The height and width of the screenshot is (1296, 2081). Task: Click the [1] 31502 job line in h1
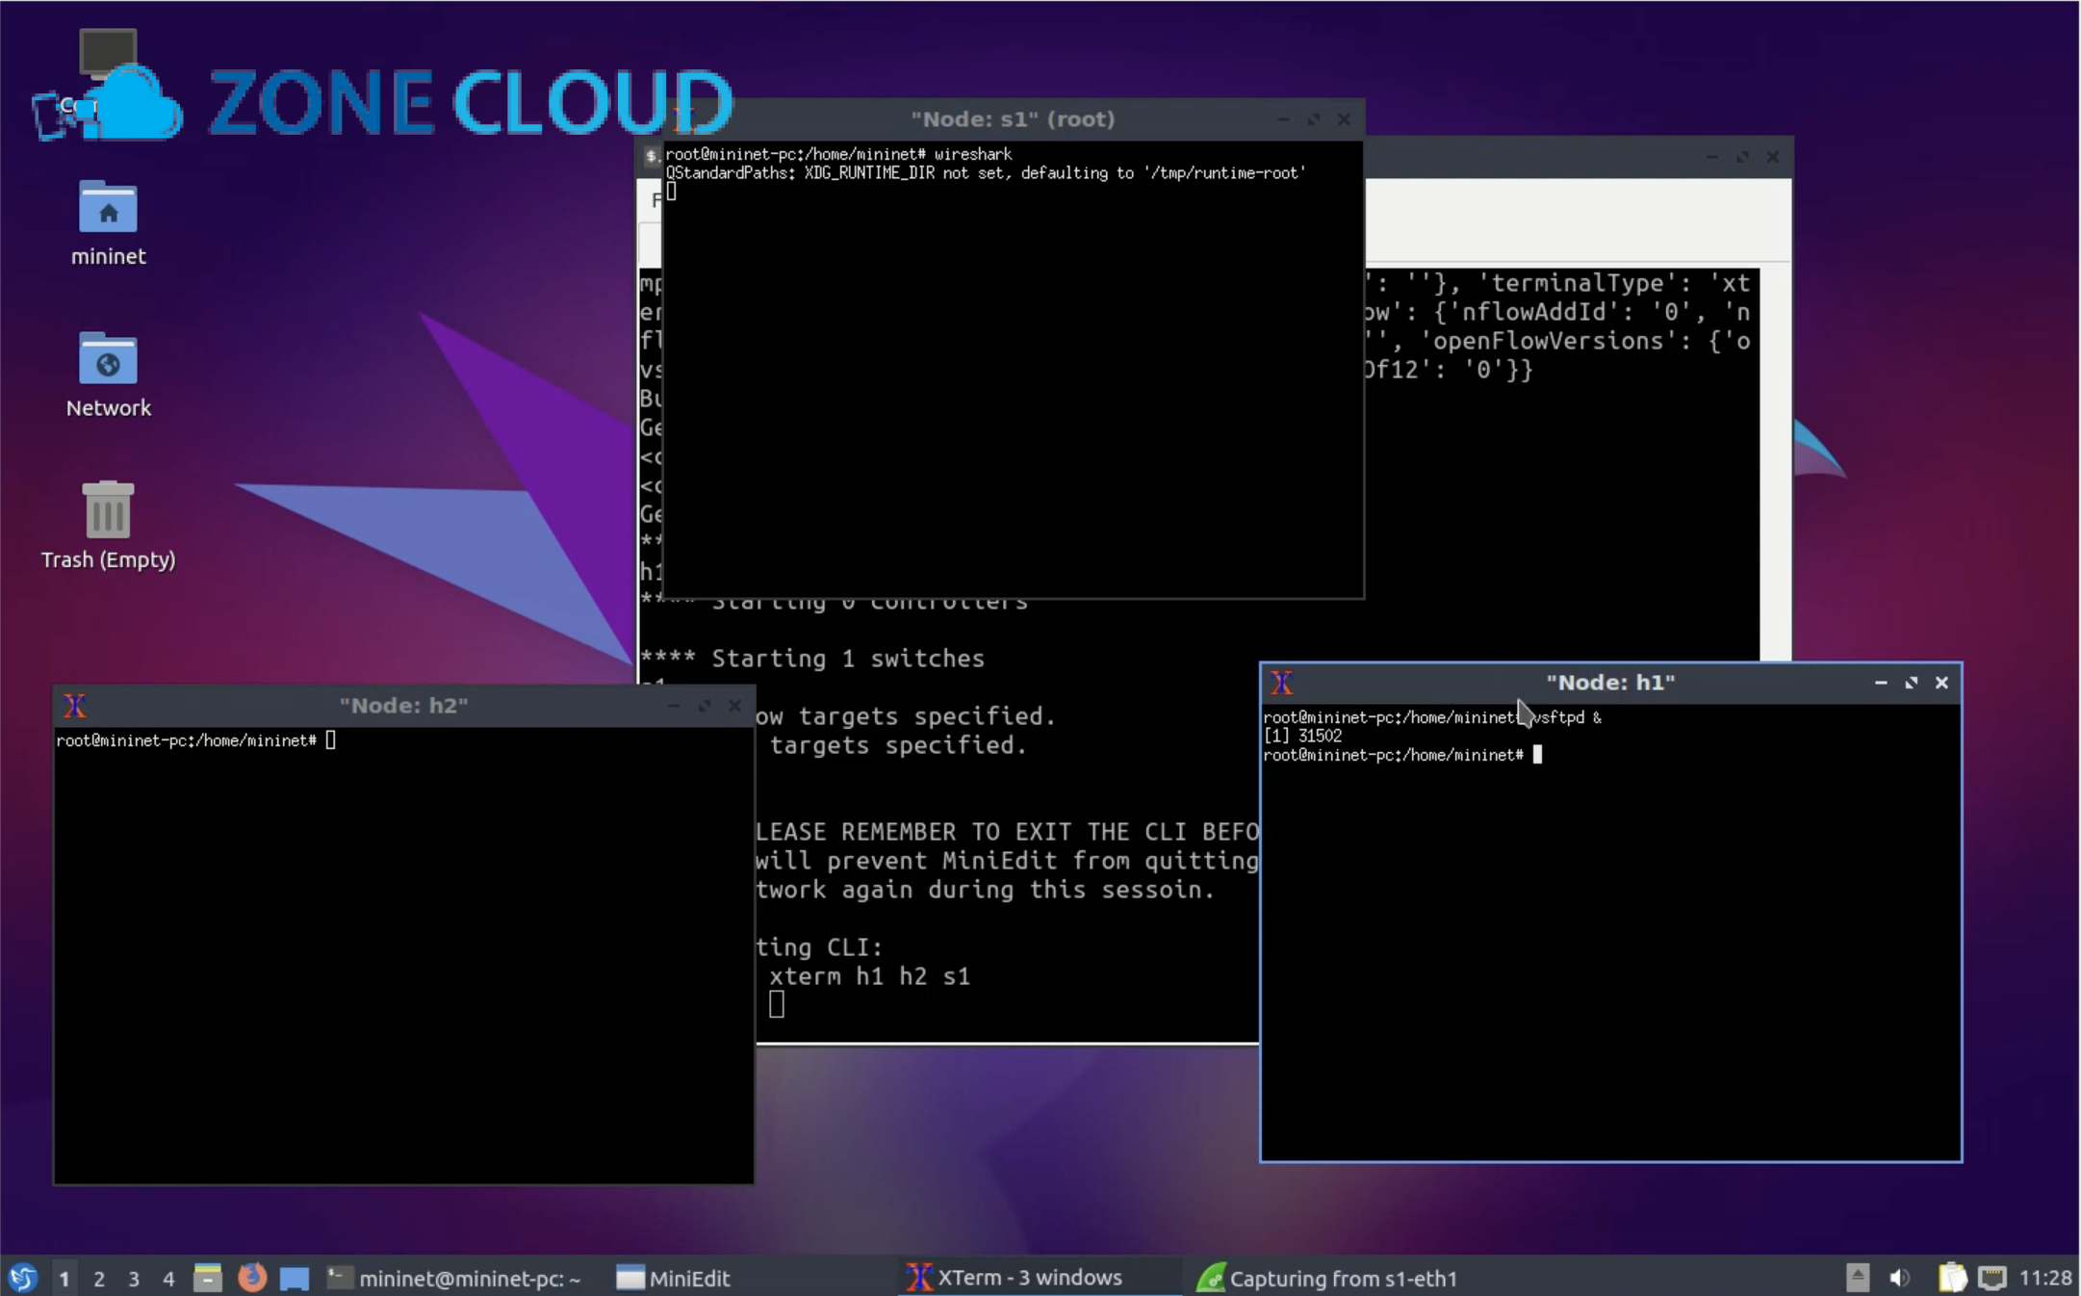(1302, 736)
